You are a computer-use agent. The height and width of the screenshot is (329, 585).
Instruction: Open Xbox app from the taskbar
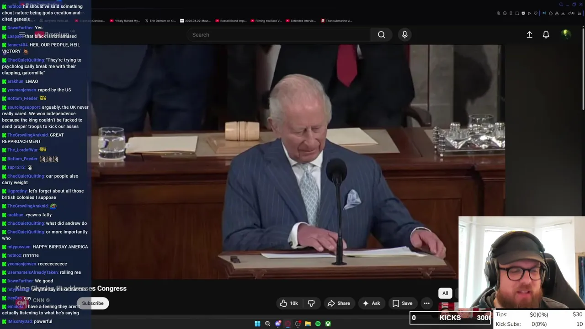328,324
